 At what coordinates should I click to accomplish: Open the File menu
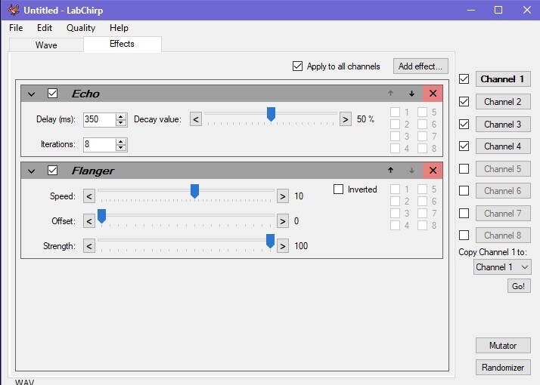coord(16,28)
